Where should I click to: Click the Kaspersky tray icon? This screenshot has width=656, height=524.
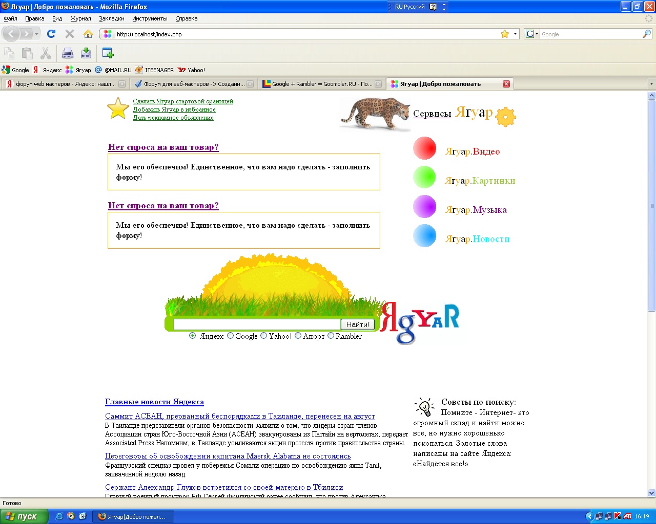[x=618, y=516]
